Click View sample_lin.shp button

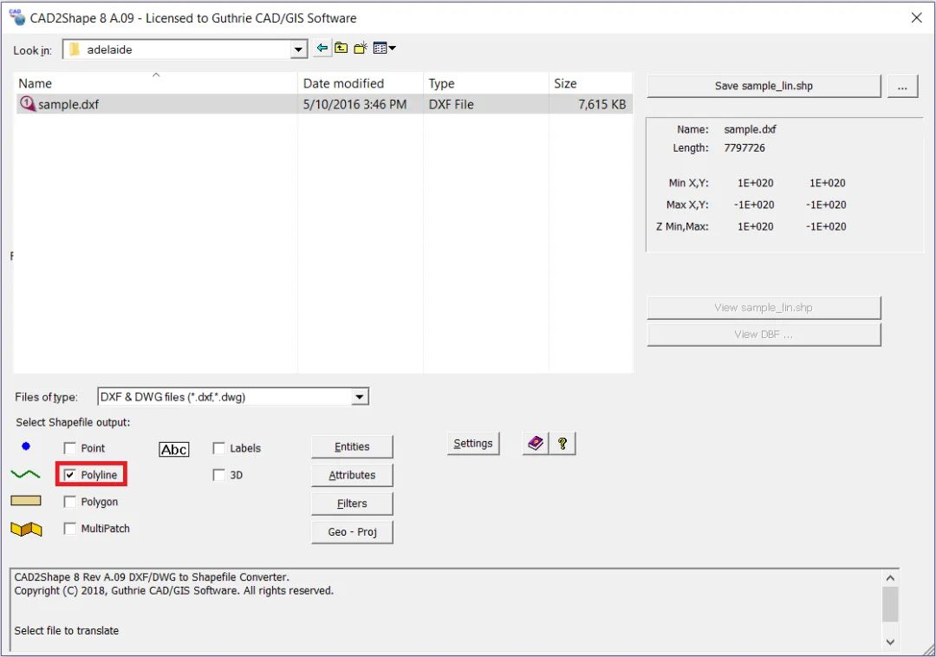tap(764, 308)
